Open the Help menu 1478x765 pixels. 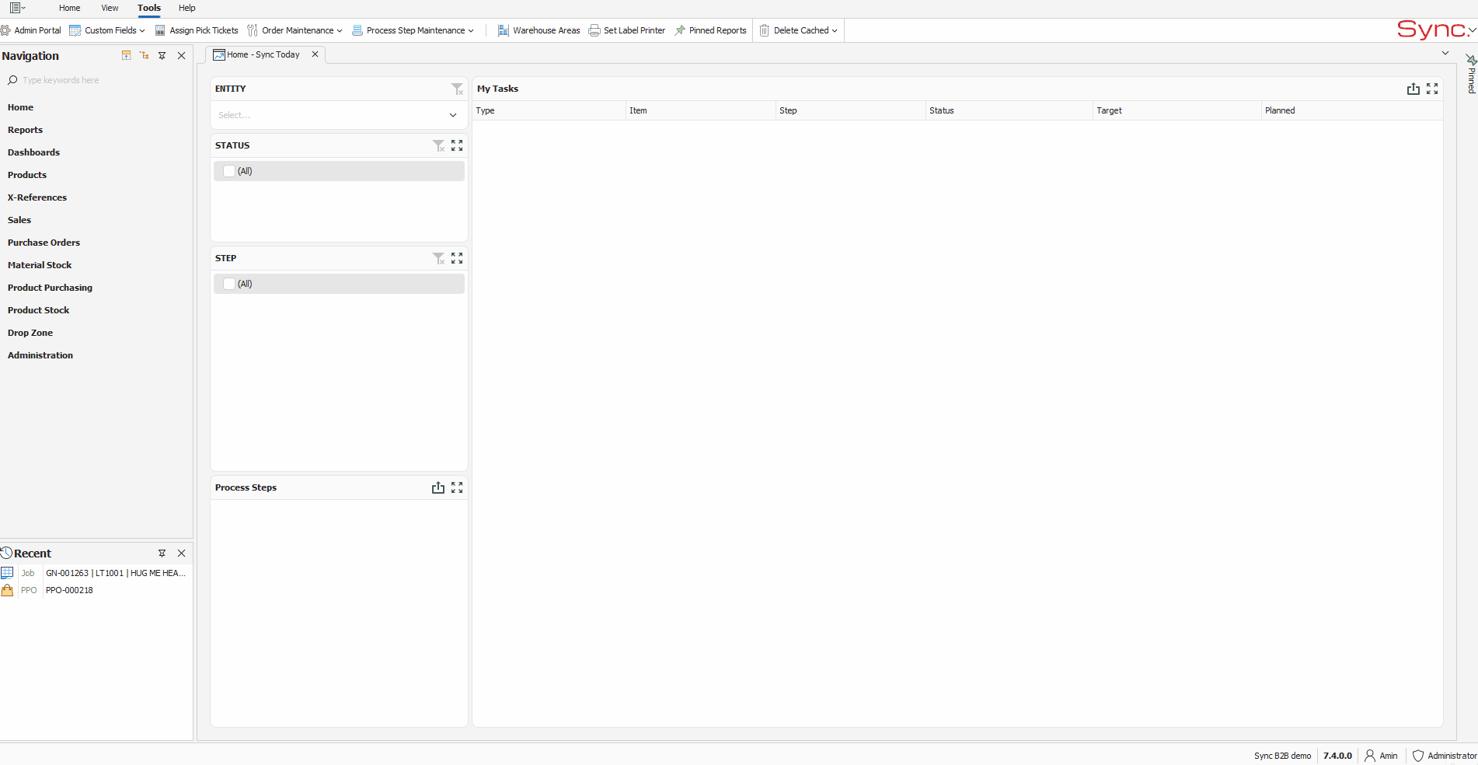pyautogui.click(x=186, y=8)
